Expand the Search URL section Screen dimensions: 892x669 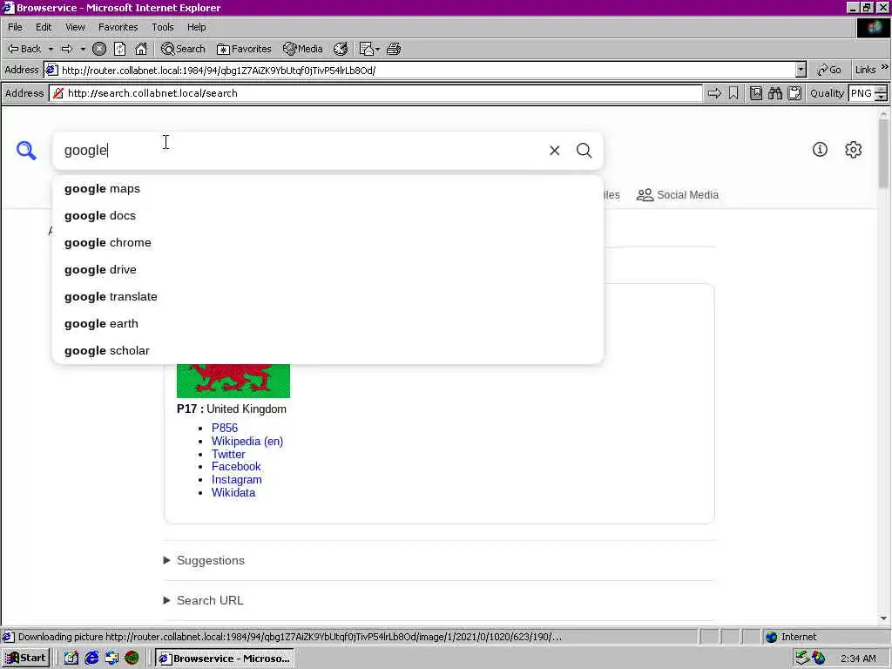pyautogui.click(x=204, y=600)
